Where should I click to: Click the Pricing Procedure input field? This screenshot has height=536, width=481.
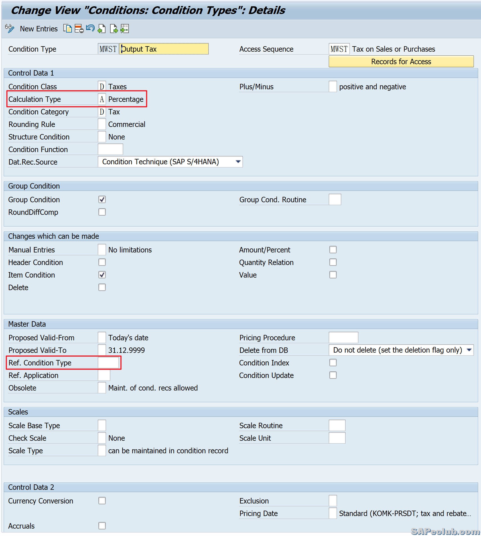pos(344,337)
